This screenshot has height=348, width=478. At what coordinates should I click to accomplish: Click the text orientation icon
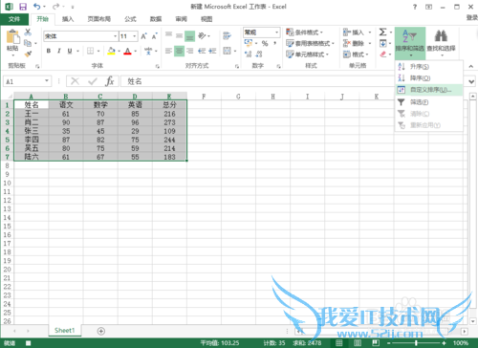tap(202, 35)
